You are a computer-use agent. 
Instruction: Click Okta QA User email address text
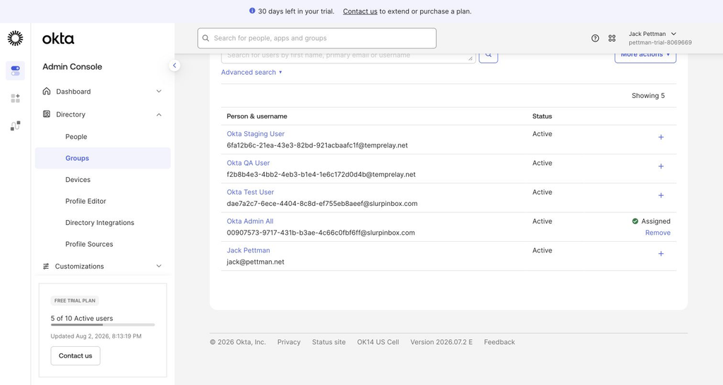(x=321, y=175)
